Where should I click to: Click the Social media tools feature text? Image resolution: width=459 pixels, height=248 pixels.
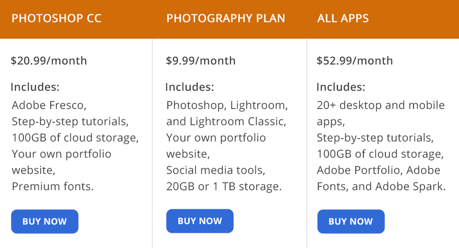[216, 170]
